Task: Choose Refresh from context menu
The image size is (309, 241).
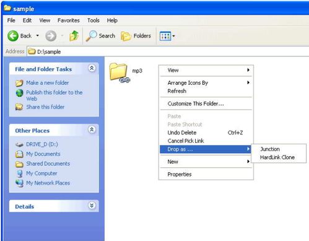Action: (x=206, y=91)
